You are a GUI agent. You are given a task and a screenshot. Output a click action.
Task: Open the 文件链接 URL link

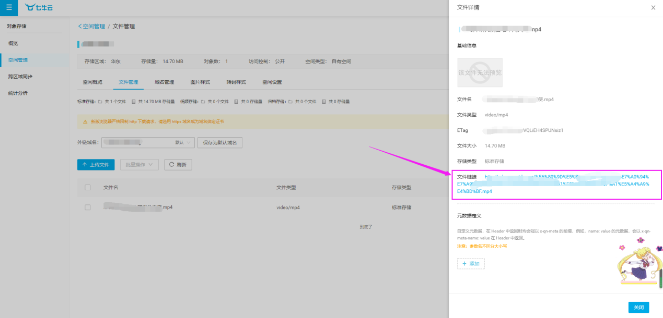pyautogui.click(x=553, y=184)
